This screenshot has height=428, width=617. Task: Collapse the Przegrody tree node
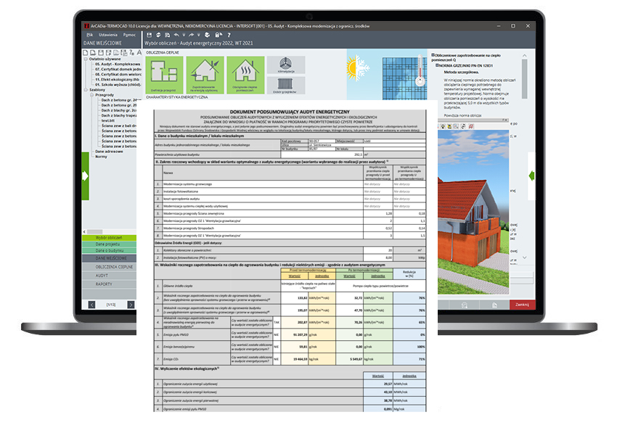pos(91,95)
